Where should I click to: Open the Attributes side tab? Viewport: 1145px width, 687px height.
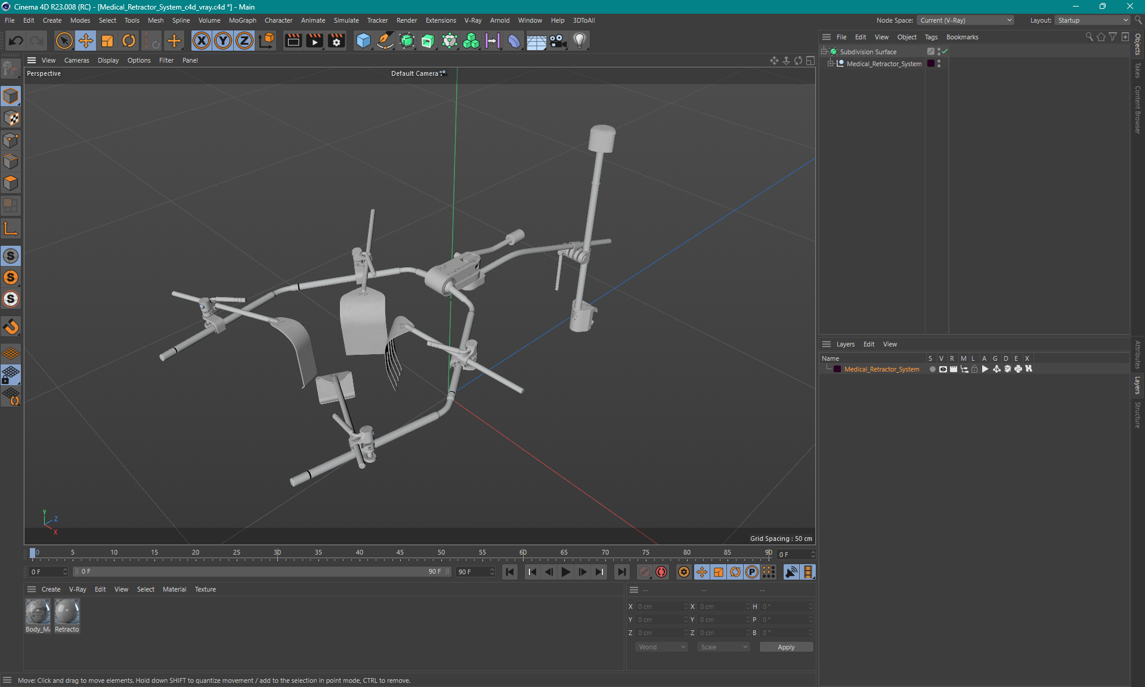click(x=1138, y=355)
